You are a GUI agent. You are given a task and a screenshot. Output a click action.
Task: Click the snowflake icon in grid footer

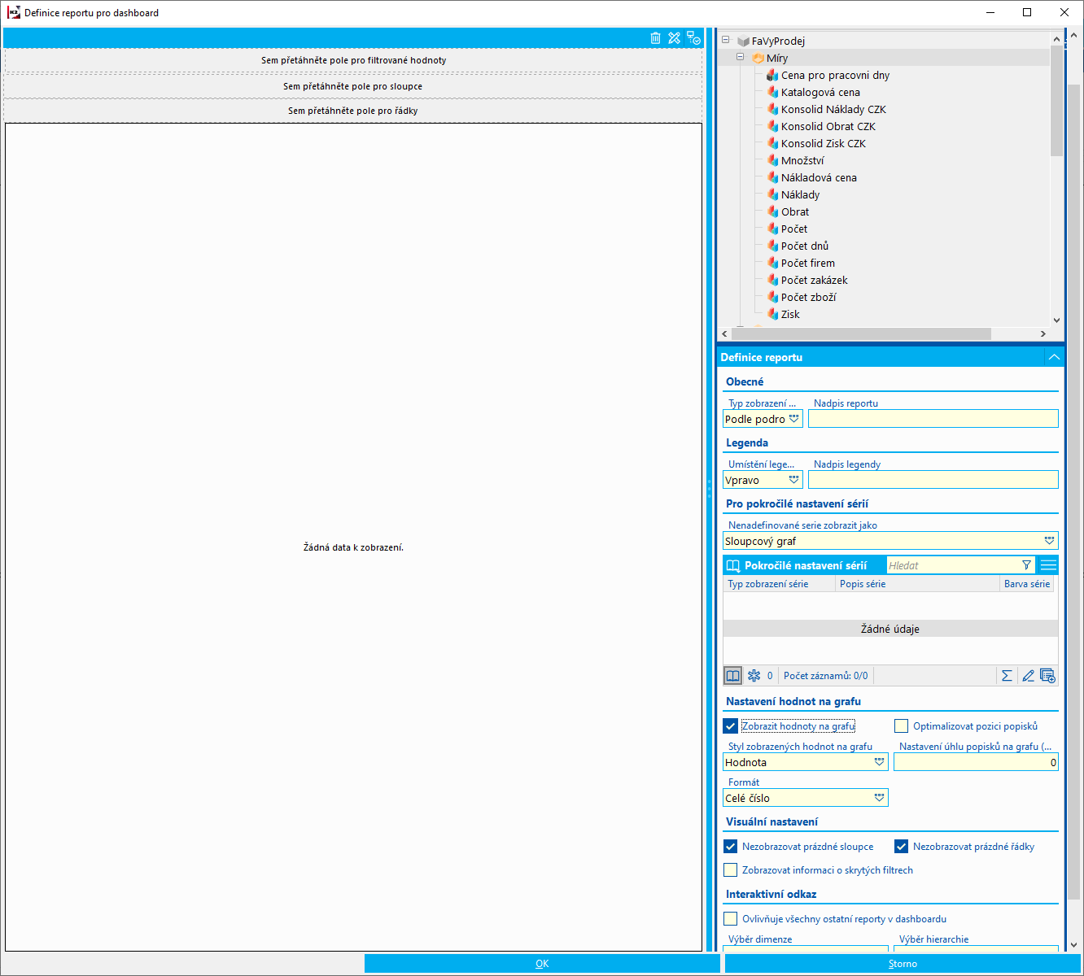[x=754, y=676]
